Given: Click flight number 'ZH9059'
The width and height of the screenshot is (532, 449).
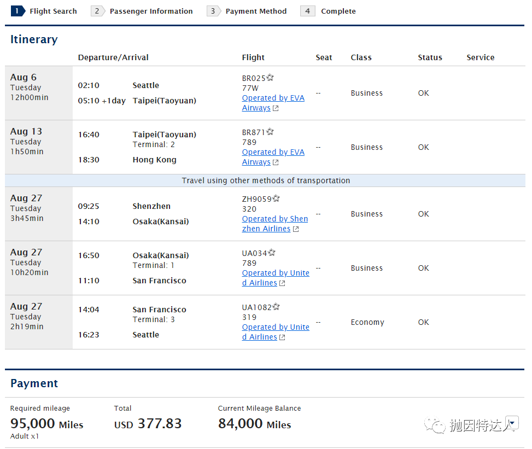Looking at the screenshot, I should pos(257,199).
